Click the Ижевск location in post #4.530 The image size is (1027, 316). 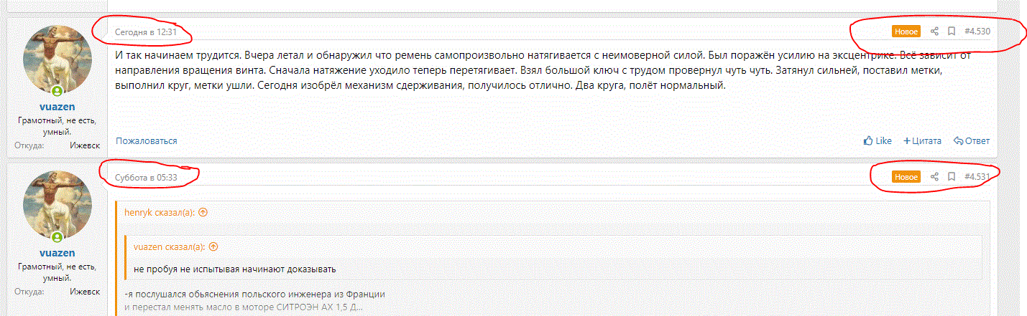coord(85,145)
